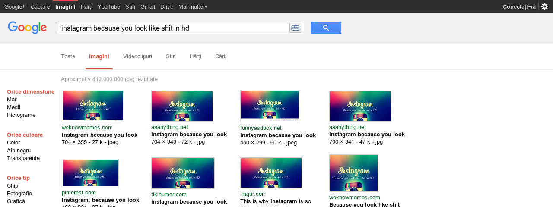Switch to the Știri results tab
The height and width of the screenshot is (207, 553).
pos(171,56)
